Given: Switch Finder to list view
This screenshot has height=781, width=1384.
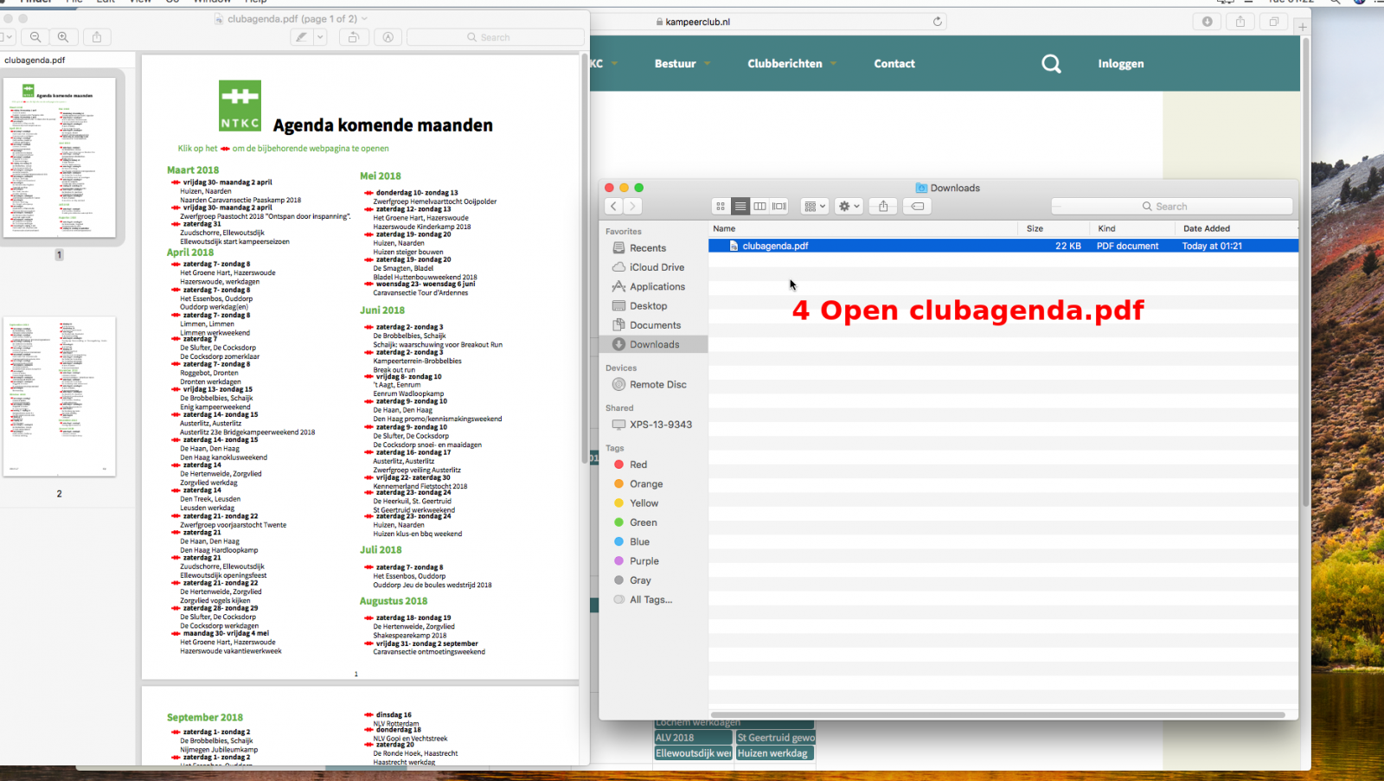Looking at the screenshot, I should (740, 206).
